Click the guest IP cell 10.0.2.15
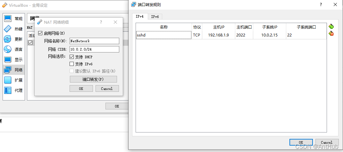The image size is (343, 152). click(x=270, y=35)
